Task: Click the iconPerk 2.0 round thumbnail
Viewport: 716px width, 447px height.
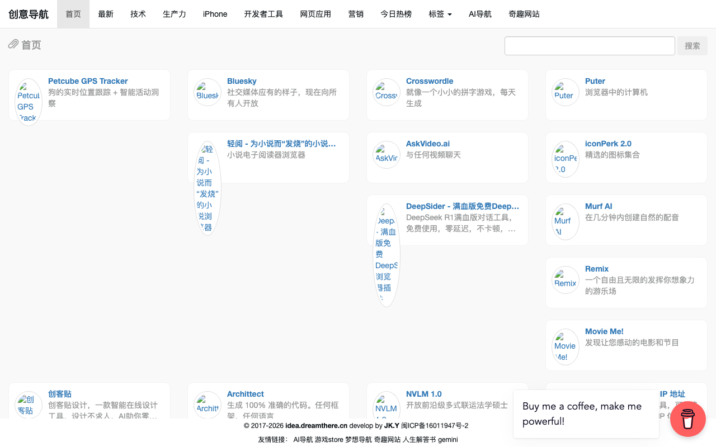Action: (x=566, y=159)
